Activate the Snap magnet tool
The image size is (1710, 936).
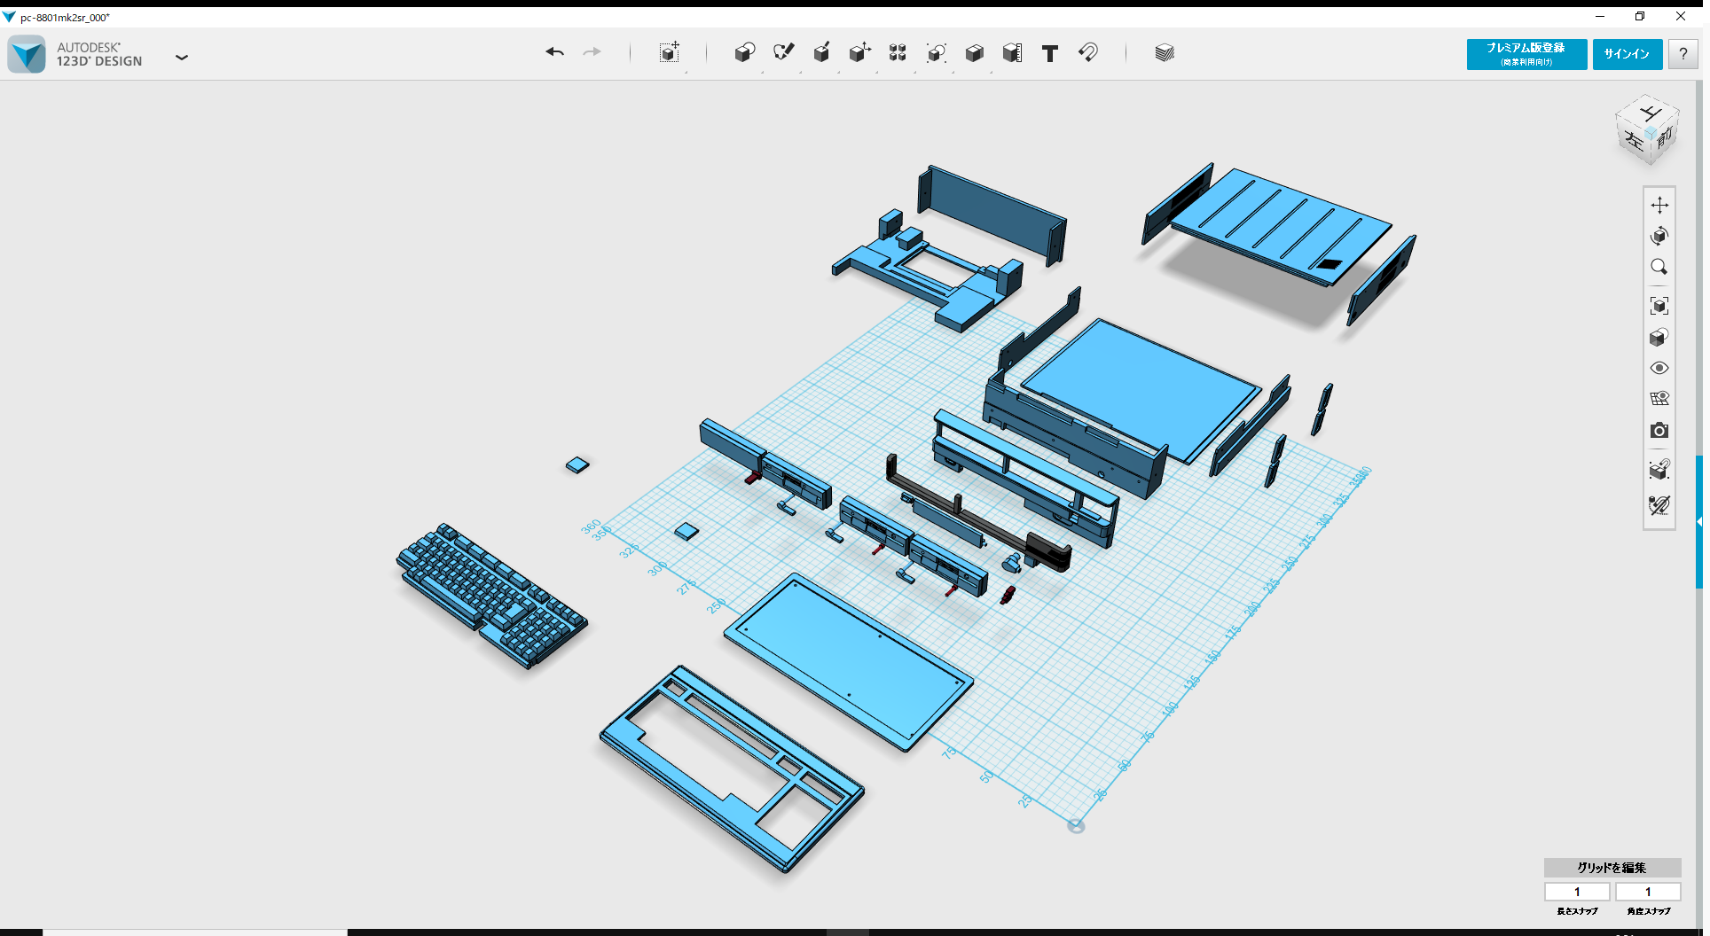(x=1088, y=53)
